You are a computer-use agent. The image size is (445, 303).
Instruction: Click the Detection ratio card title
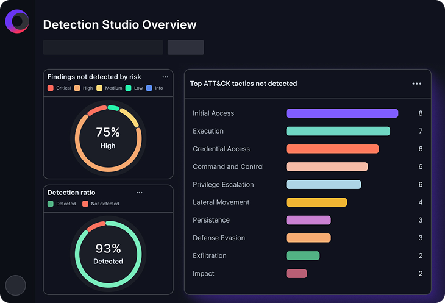tap(71, 193)
